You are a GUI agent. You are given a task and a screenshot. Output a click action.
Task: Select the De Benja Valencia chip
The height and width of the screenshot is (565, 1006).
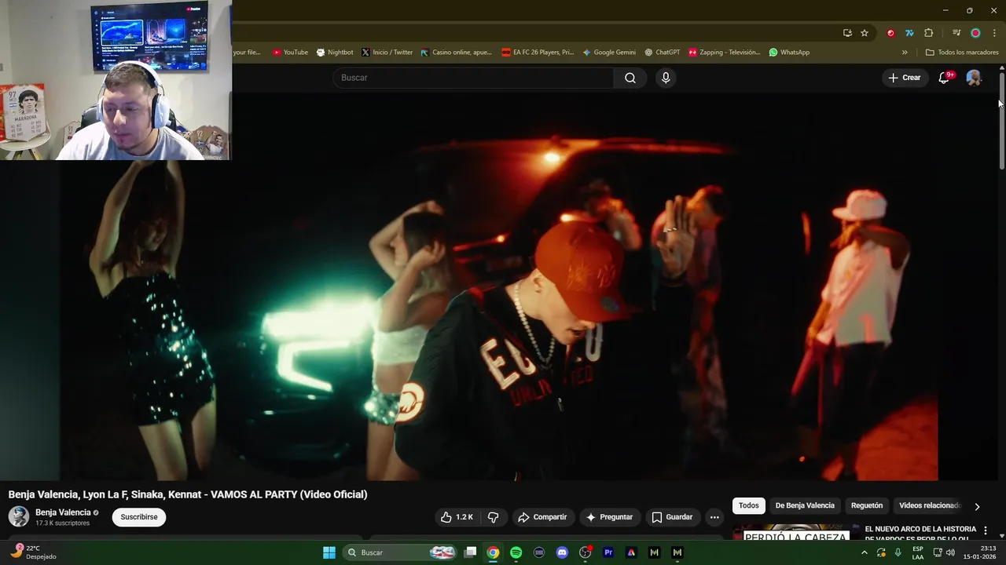(x=805, y=505)
